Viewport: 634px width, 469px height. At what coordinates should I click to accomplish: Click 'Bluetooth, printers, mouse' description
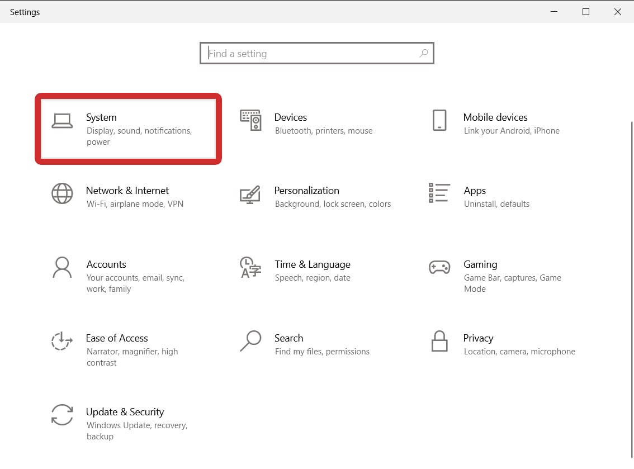tap(324, 131)
